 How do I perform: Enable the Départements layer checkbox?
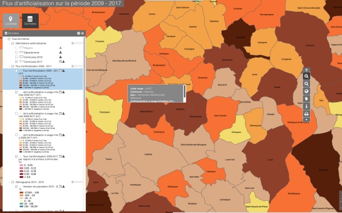pyautogui.click(x=16, y=53)
